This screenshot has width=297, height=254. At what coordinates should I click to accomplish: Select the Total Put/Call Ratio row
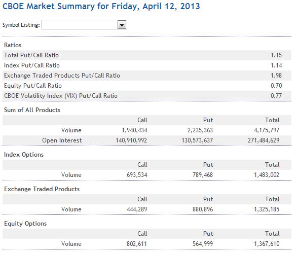click(x=147, y=55)
